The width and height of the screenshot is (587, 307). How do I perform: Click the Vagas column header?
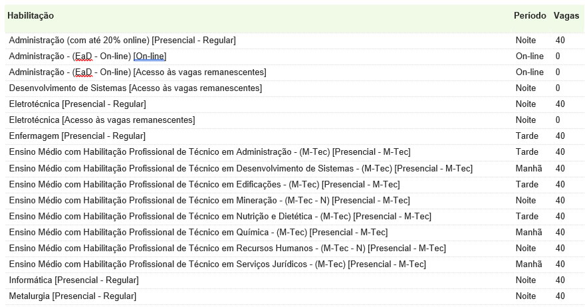click(566, 15)
